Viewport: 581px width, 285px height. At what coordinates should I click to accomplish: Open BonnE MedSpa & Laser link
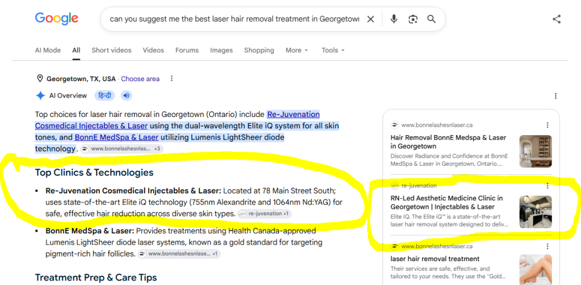click(x=116, y=137)
